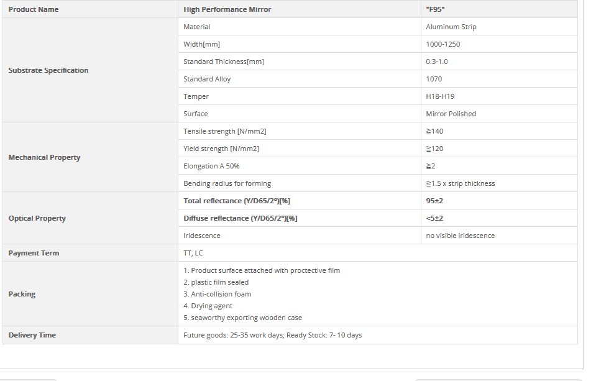Click the H18-H19 temper value
This screenshot has height=381, width=596.
(440, 96)
